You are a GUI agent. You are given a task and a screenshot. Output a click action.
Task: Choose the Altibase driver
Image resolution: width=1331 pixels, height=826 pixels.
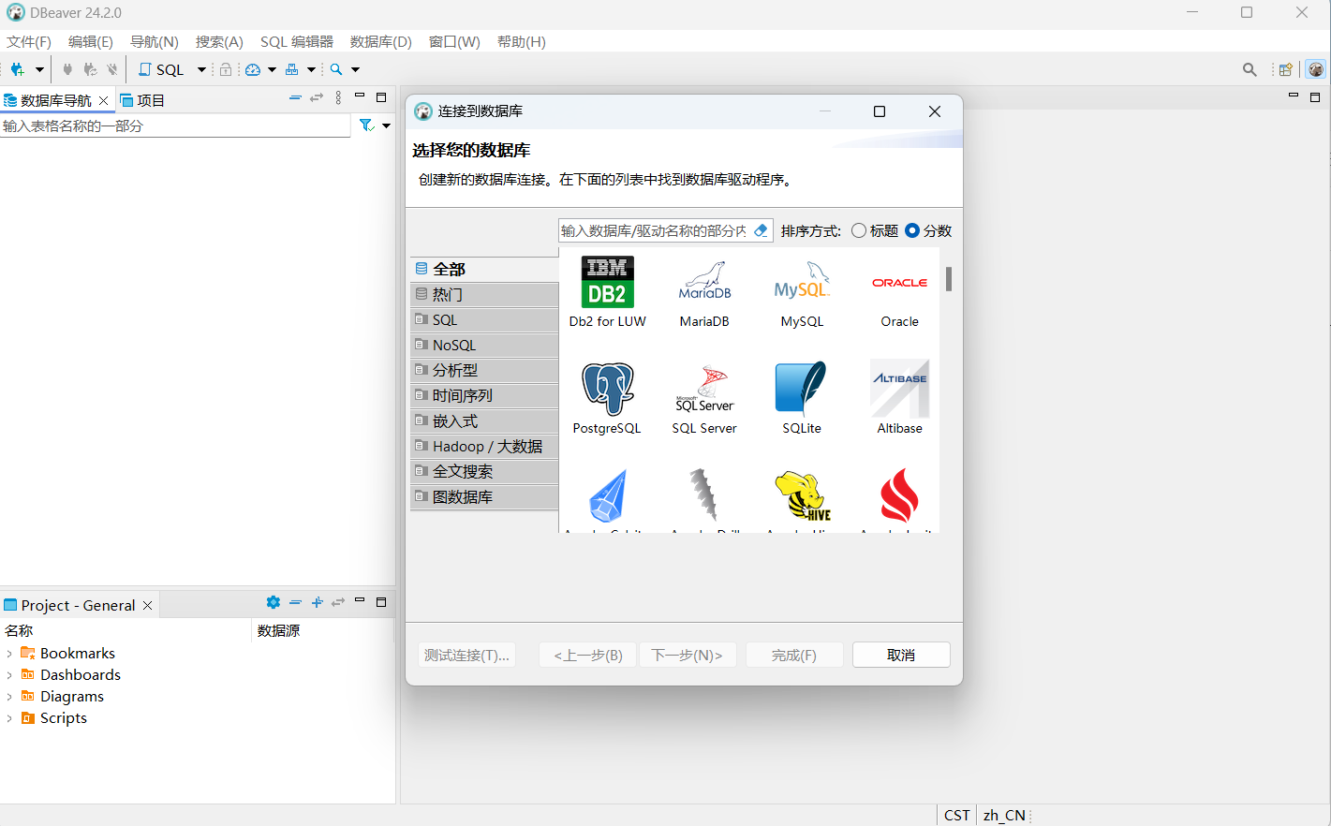point(899,398)
